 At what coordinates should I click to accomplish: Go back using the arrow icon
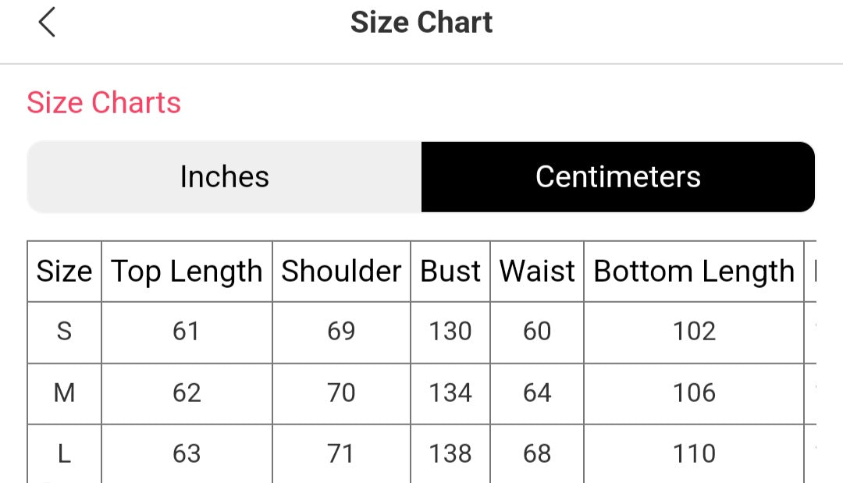pos(47,22)
